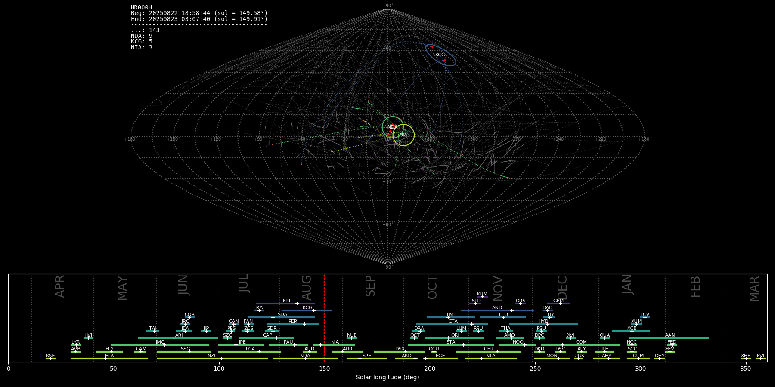775x387 pixels.
Task: Click the ORI shower label in timeline
Action: 455,335
